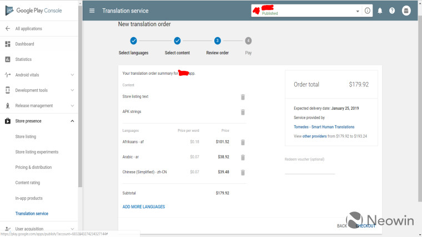Click the Chinese price $39.48

coord(223,172)
